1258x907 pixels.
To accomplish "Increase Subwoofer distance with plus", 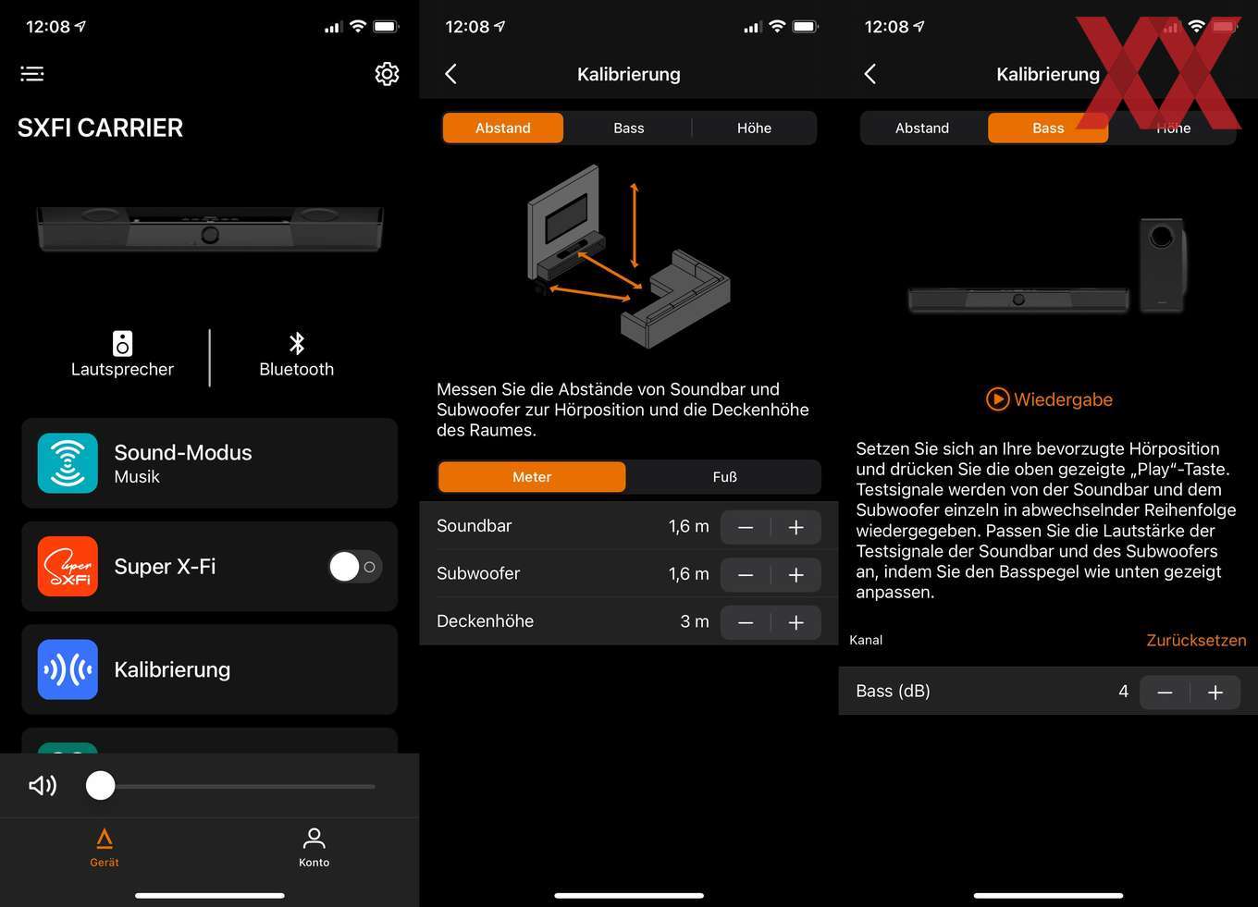I will coord(795,574).
